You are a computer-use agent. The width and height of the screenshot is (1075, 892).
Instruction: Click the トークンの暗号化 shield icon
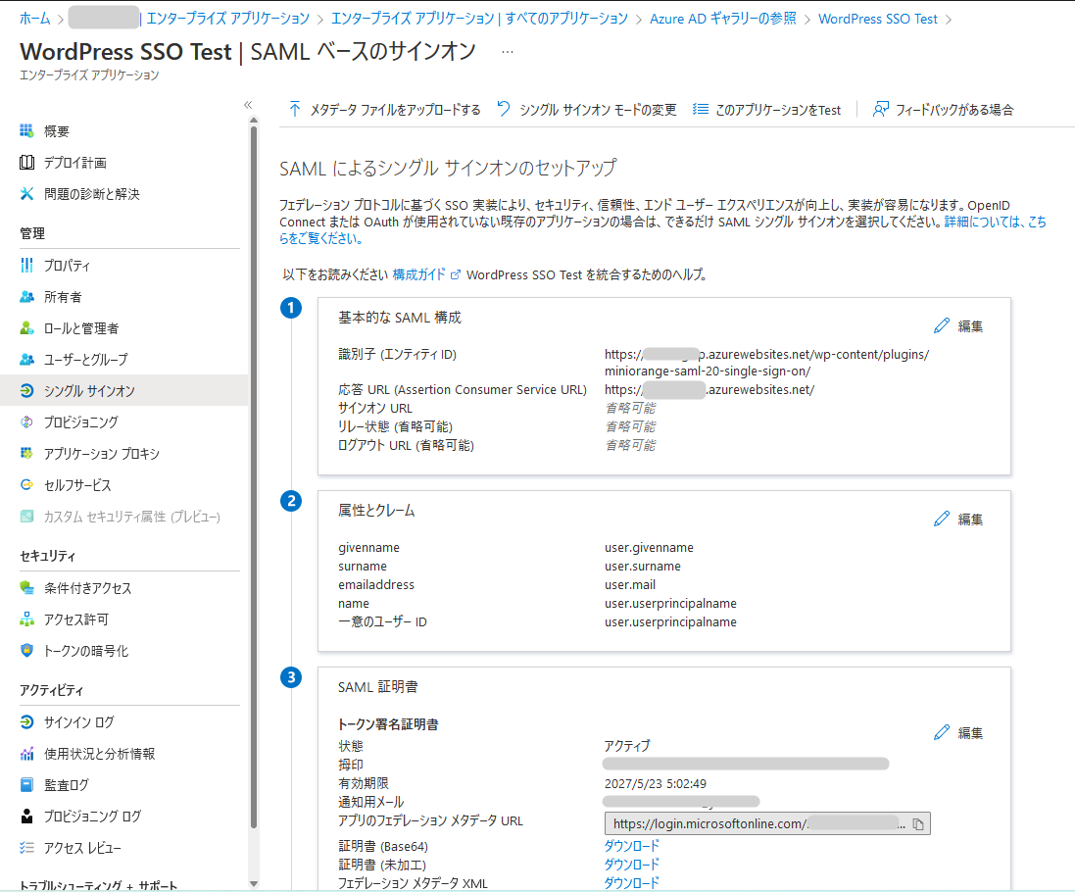click(26, 651)
